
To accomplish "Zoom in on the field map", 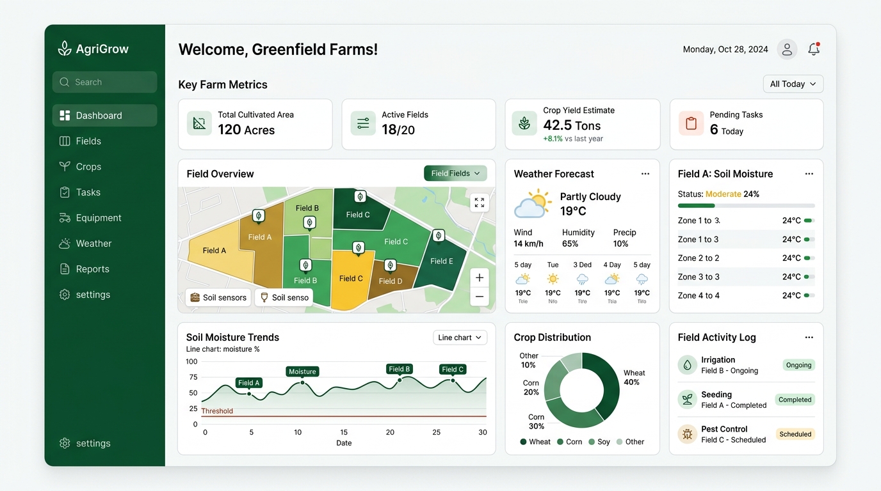I will tap(480, 278).
